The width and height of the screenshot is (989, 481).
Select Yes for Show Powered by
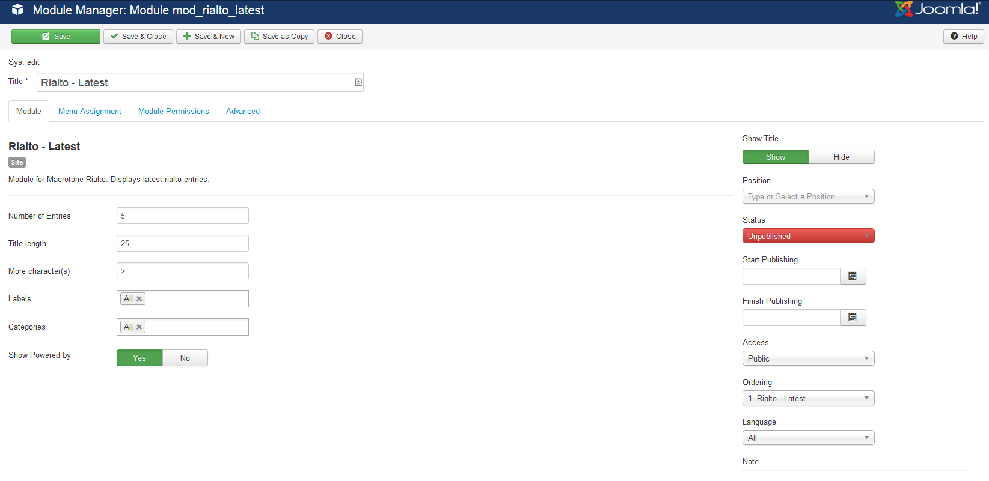[x=139, y=358]
